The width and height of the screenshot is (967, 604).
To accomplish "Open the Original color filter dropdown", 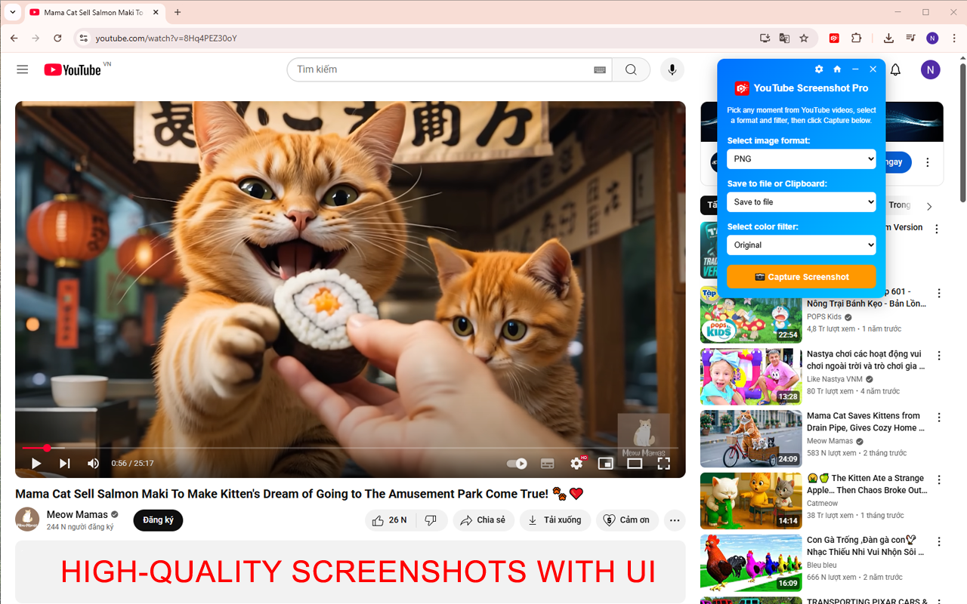I will [801, 245].
